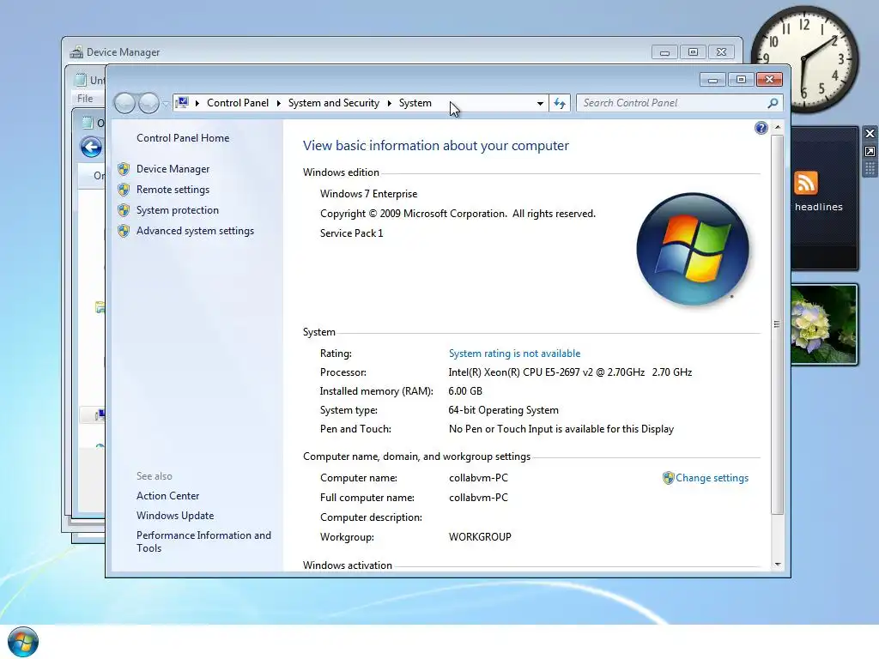Click the vertical scrollbar thumb
Image resolution: width=879 pixels, height=659 pixels.
click(x=777, y=324)
